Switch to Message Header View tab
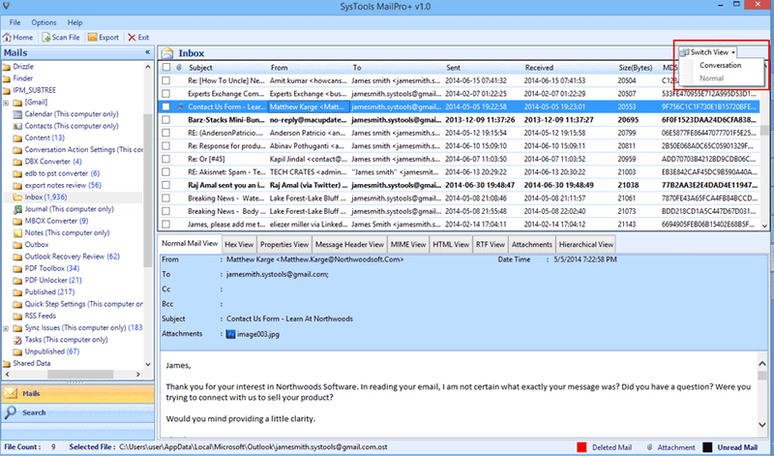Viewport: 774px width, 456px height. click(x=349, y=245)
